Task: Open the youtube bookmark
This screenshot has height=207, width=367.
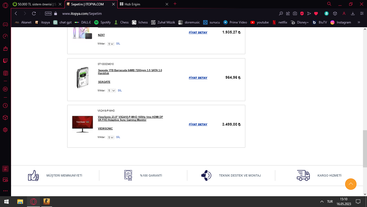Action: pyautogui.click(x=259, y=22)
